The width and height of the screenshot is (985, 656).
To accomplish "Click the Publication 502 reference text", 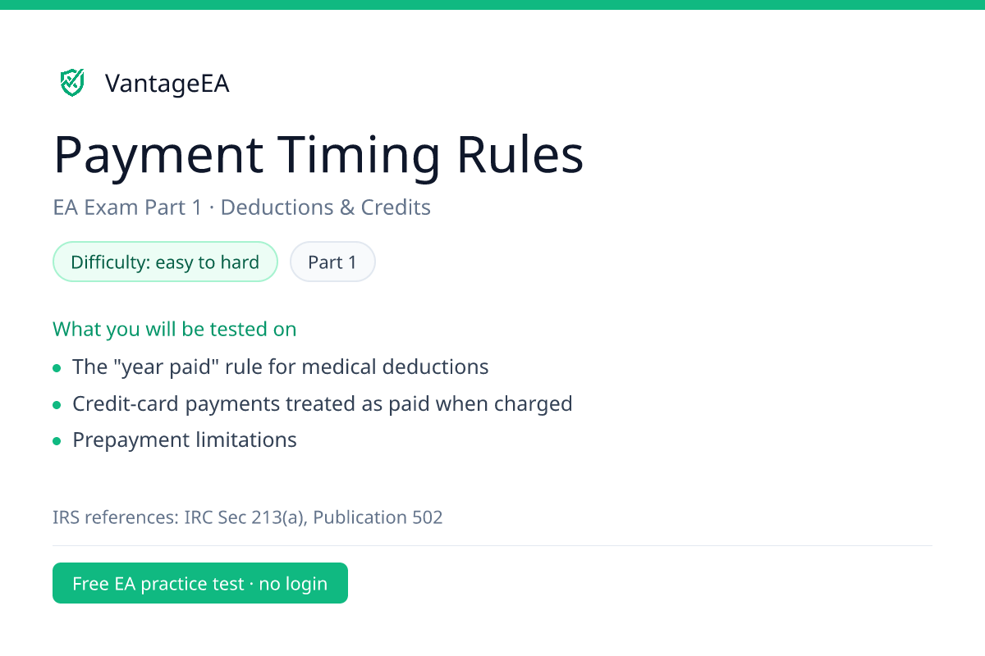I will coord(378,517).
